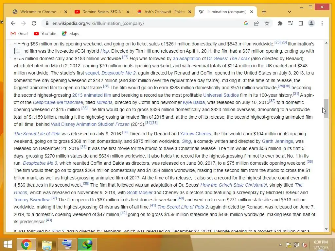Follow the Dr. Seuss' The Lorax link
Image resolution: width=335 pixels, height=251 pixels.
click(x=228, y=59)
